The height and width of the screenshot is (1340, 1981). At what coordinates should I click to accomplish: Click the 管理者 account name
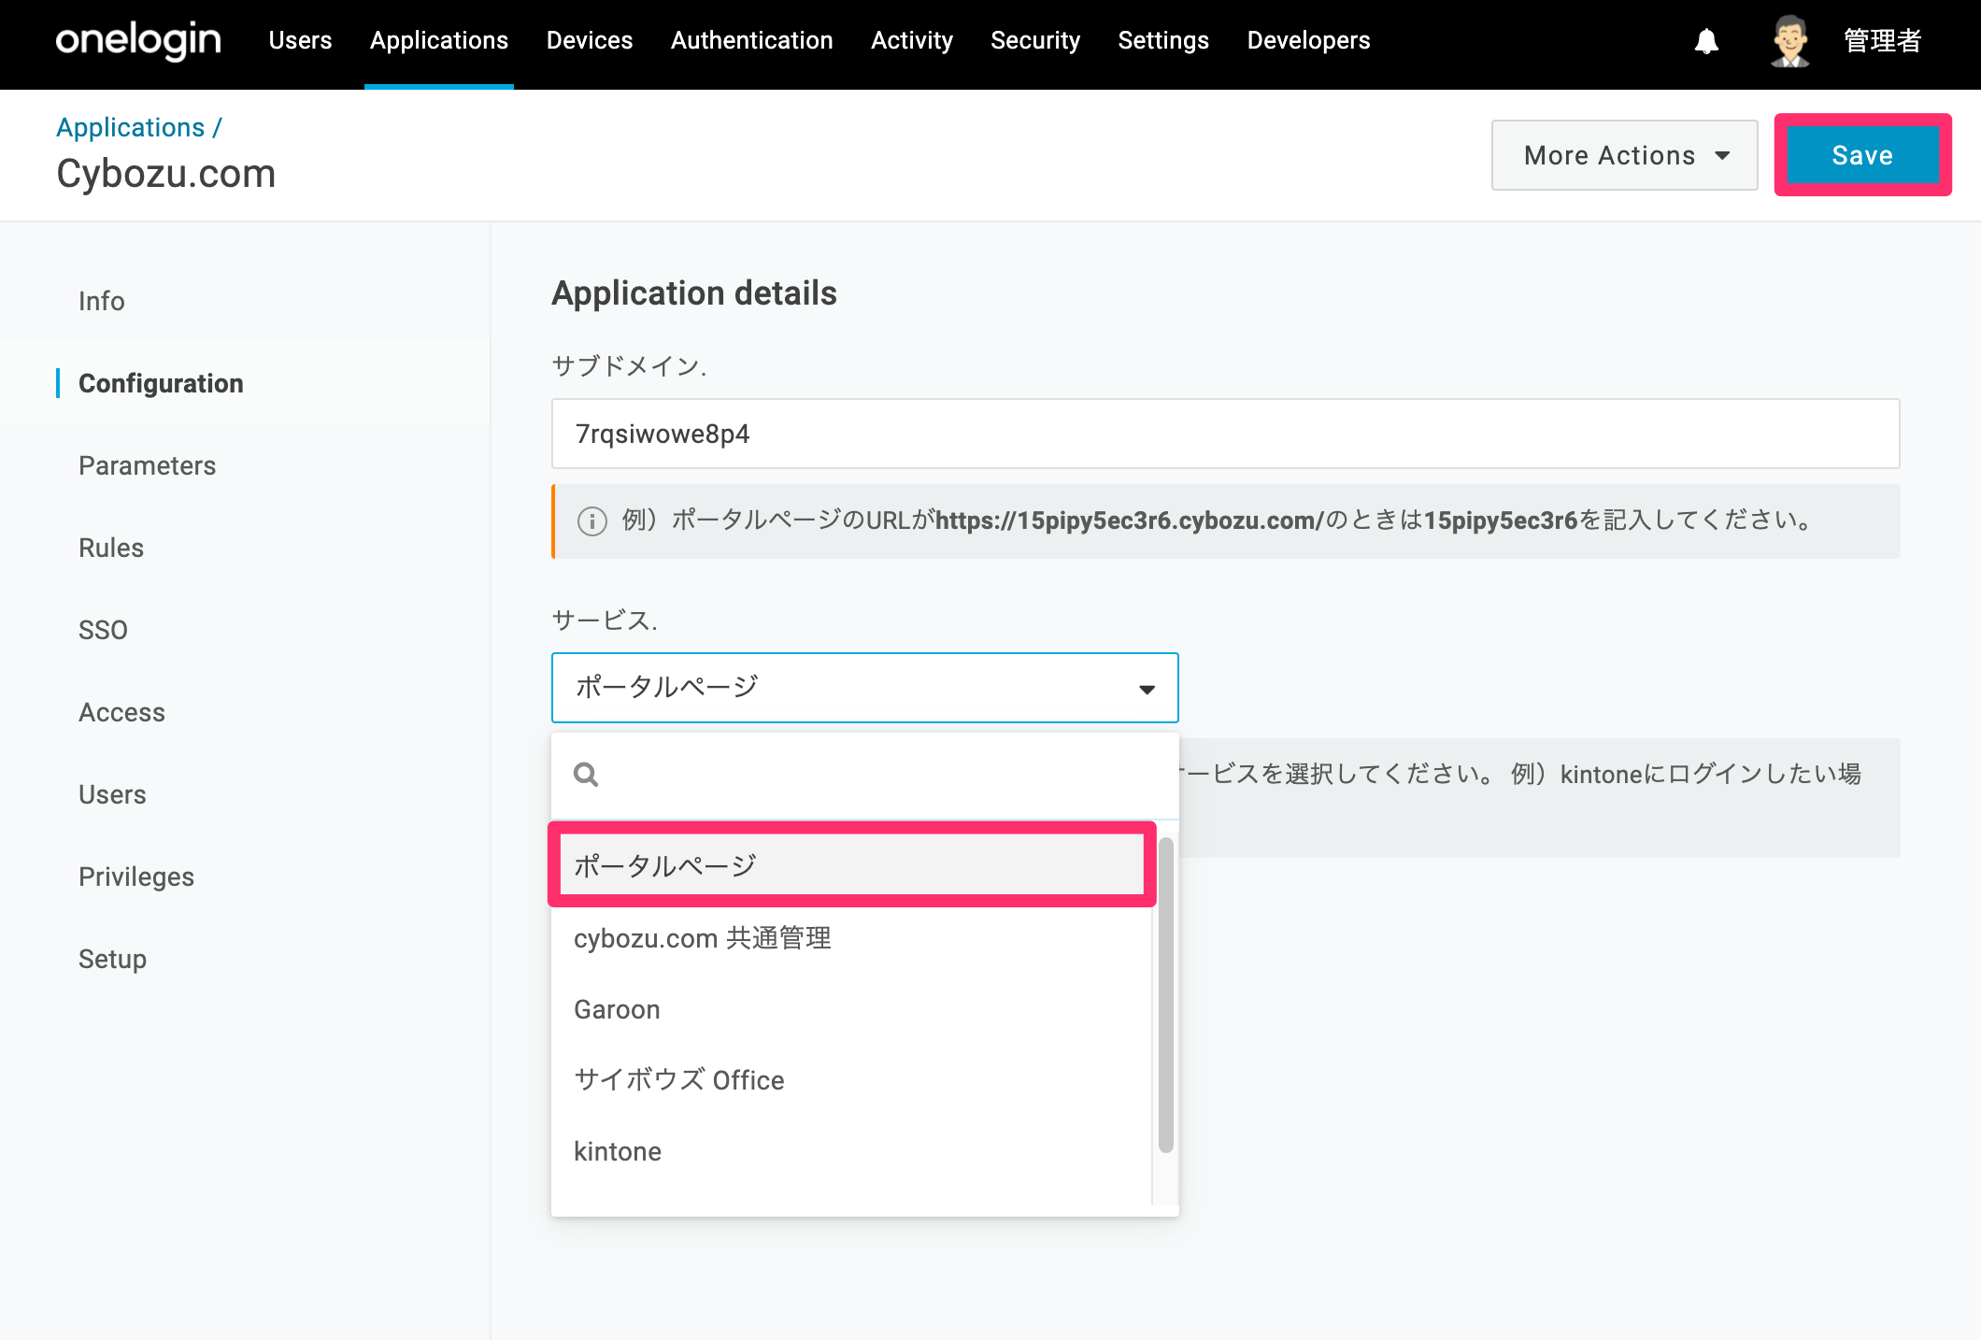[x=1882, y=41]
